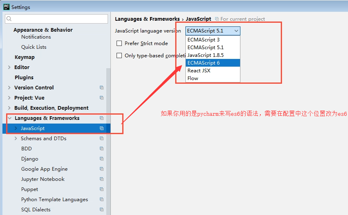348x215 pixels.
Task: Select the Version Control entry
Action: [34, 88]
